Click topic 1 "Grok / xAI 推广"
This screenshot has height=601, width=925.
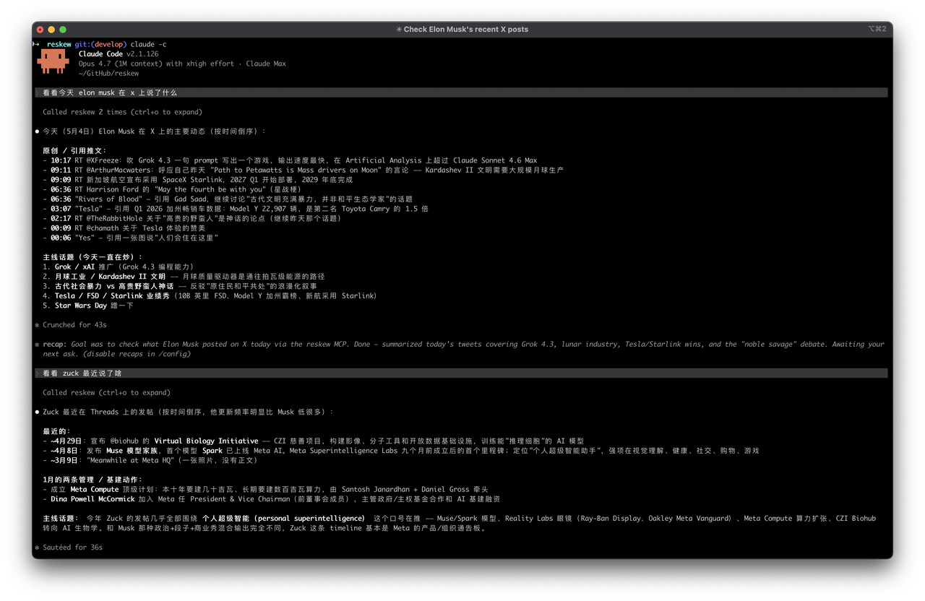tap(119, 267)
